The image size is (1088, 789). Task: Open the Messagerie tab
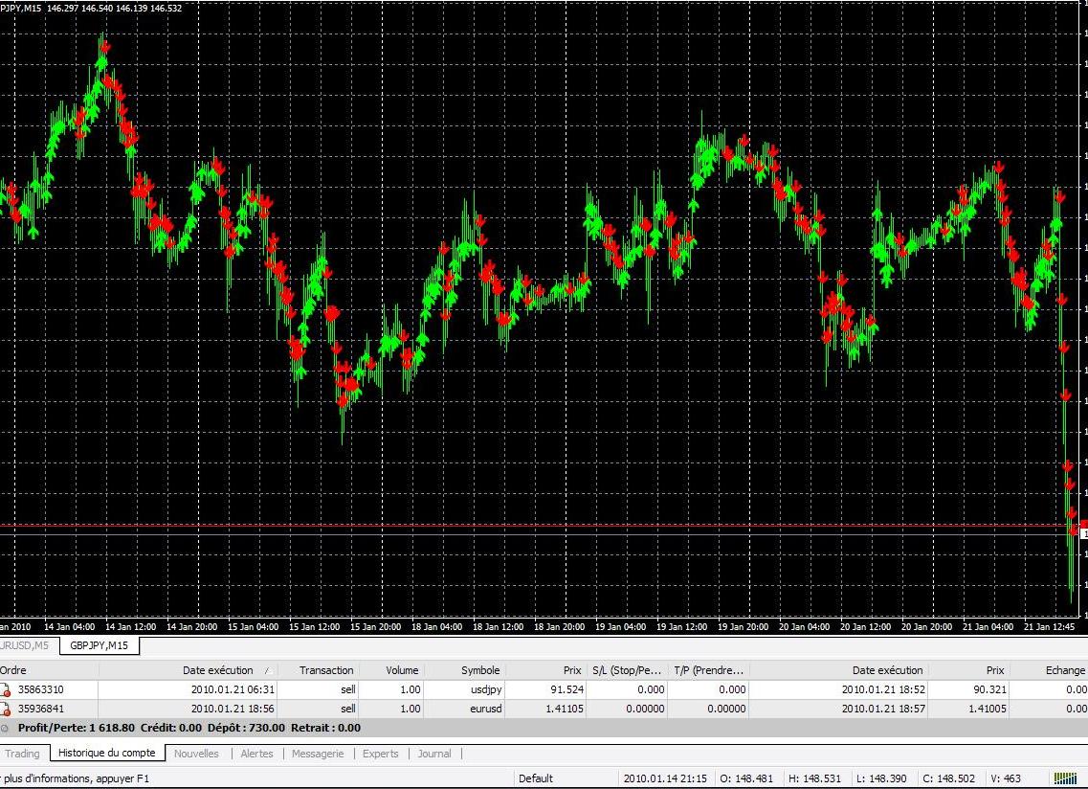317,754
